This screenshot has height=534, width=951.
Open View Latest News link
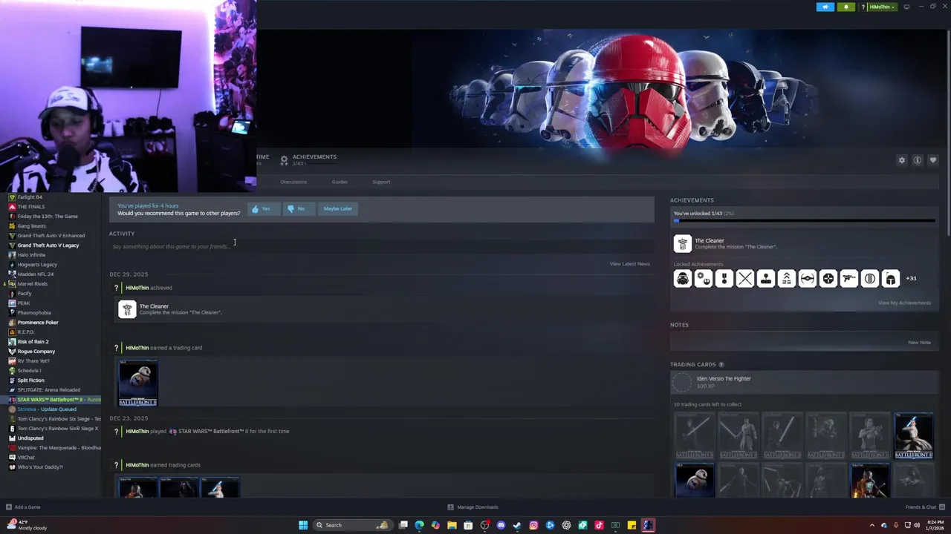[x=629, y=264]
